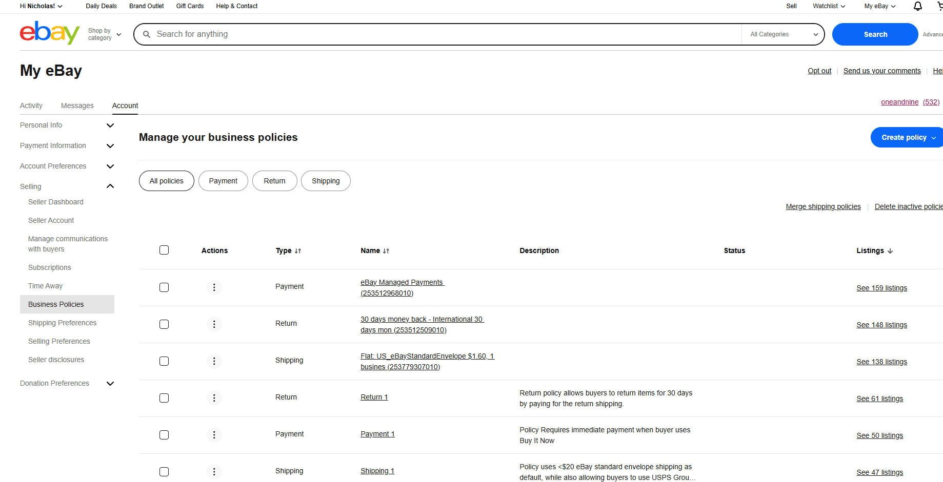
Task: Open the actions menu for eBay Managed Payments
Action: [214, 287]
